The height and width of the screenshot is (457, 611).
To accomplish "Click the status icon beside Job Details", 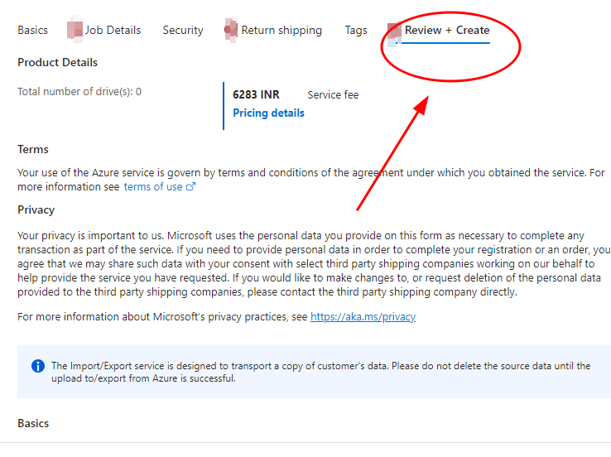I will [75, 31].
